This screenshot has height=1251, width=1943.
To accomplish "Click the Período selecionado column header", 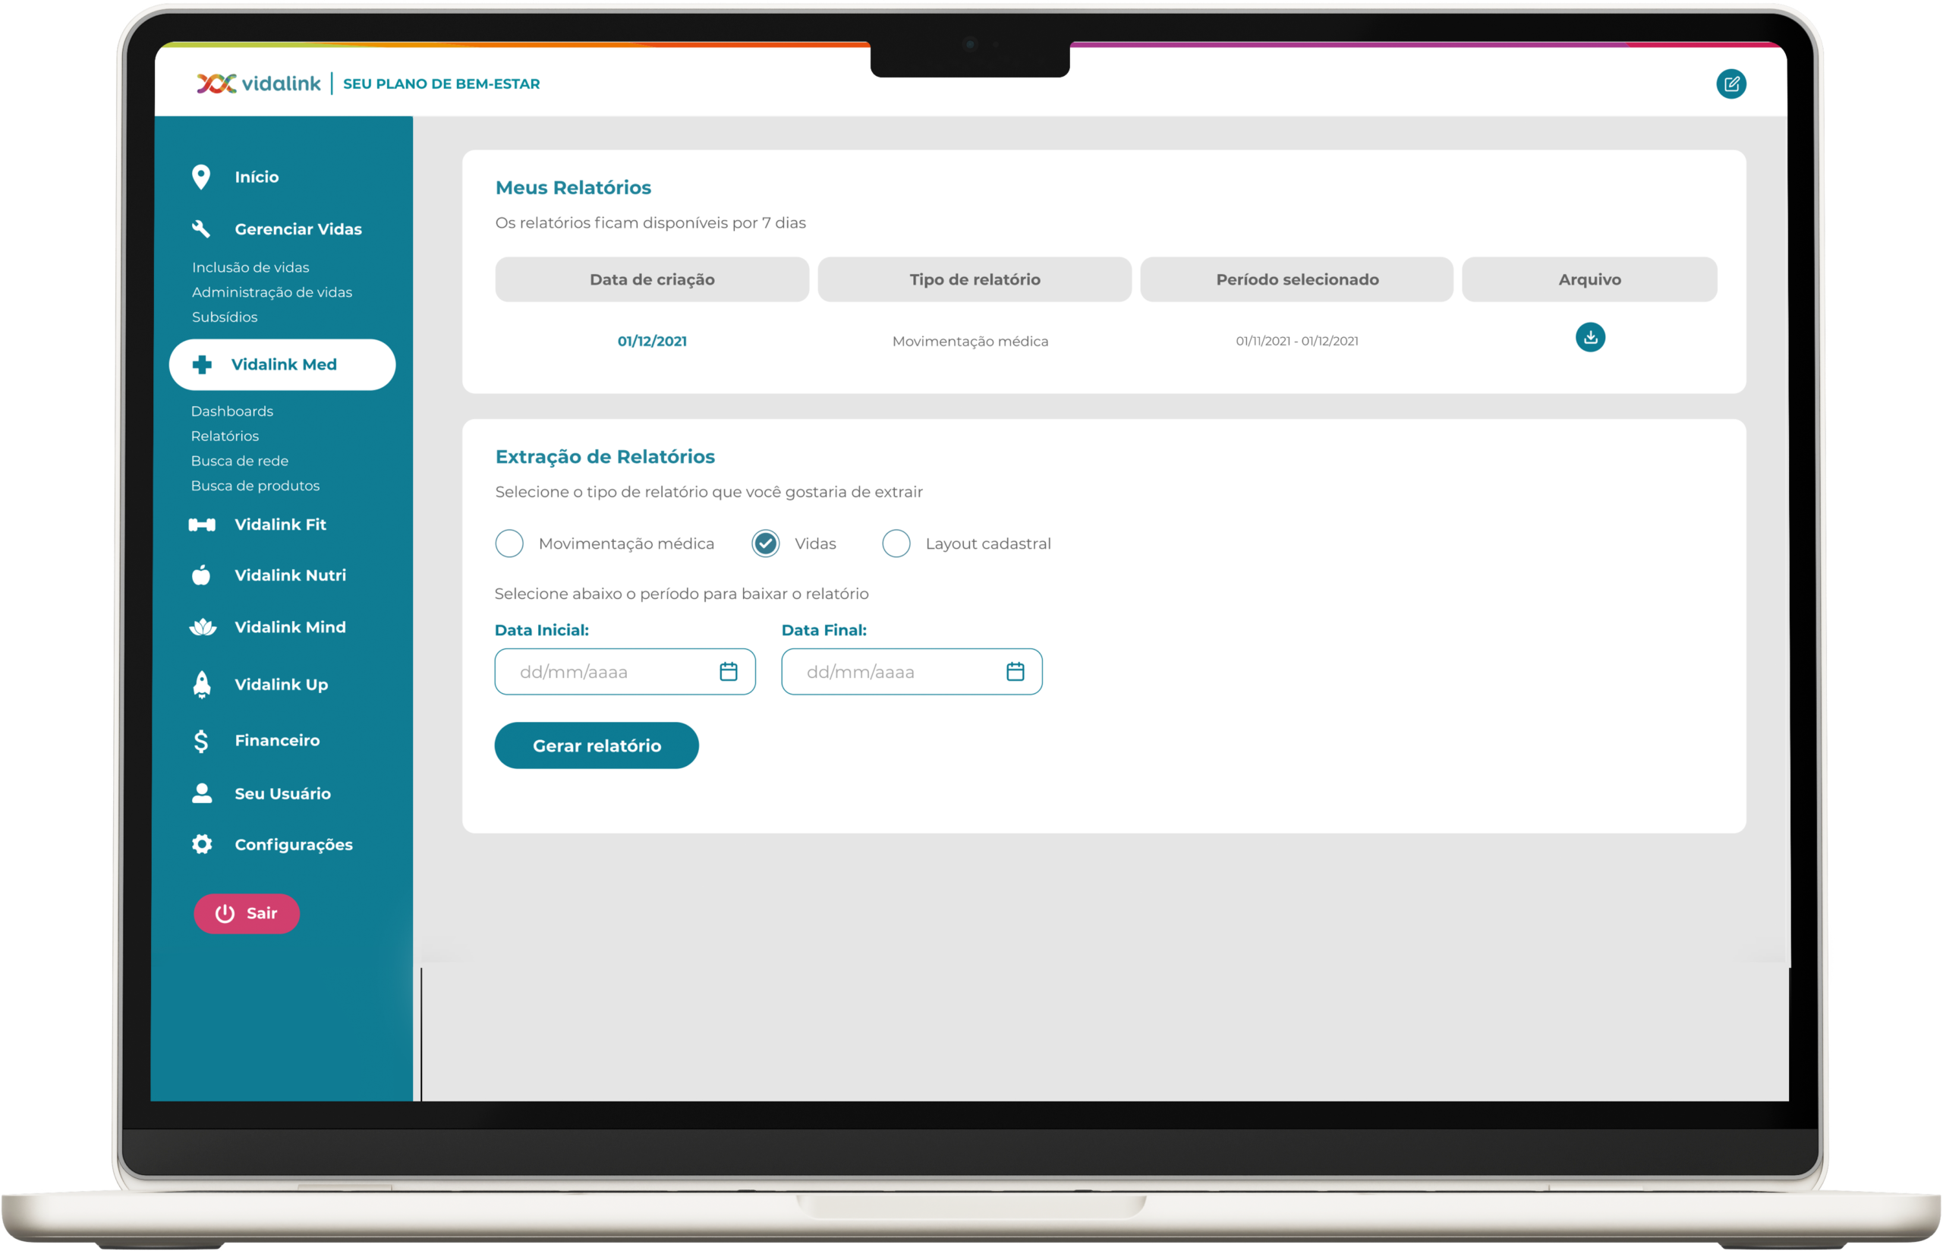I will coord(1296,279).
